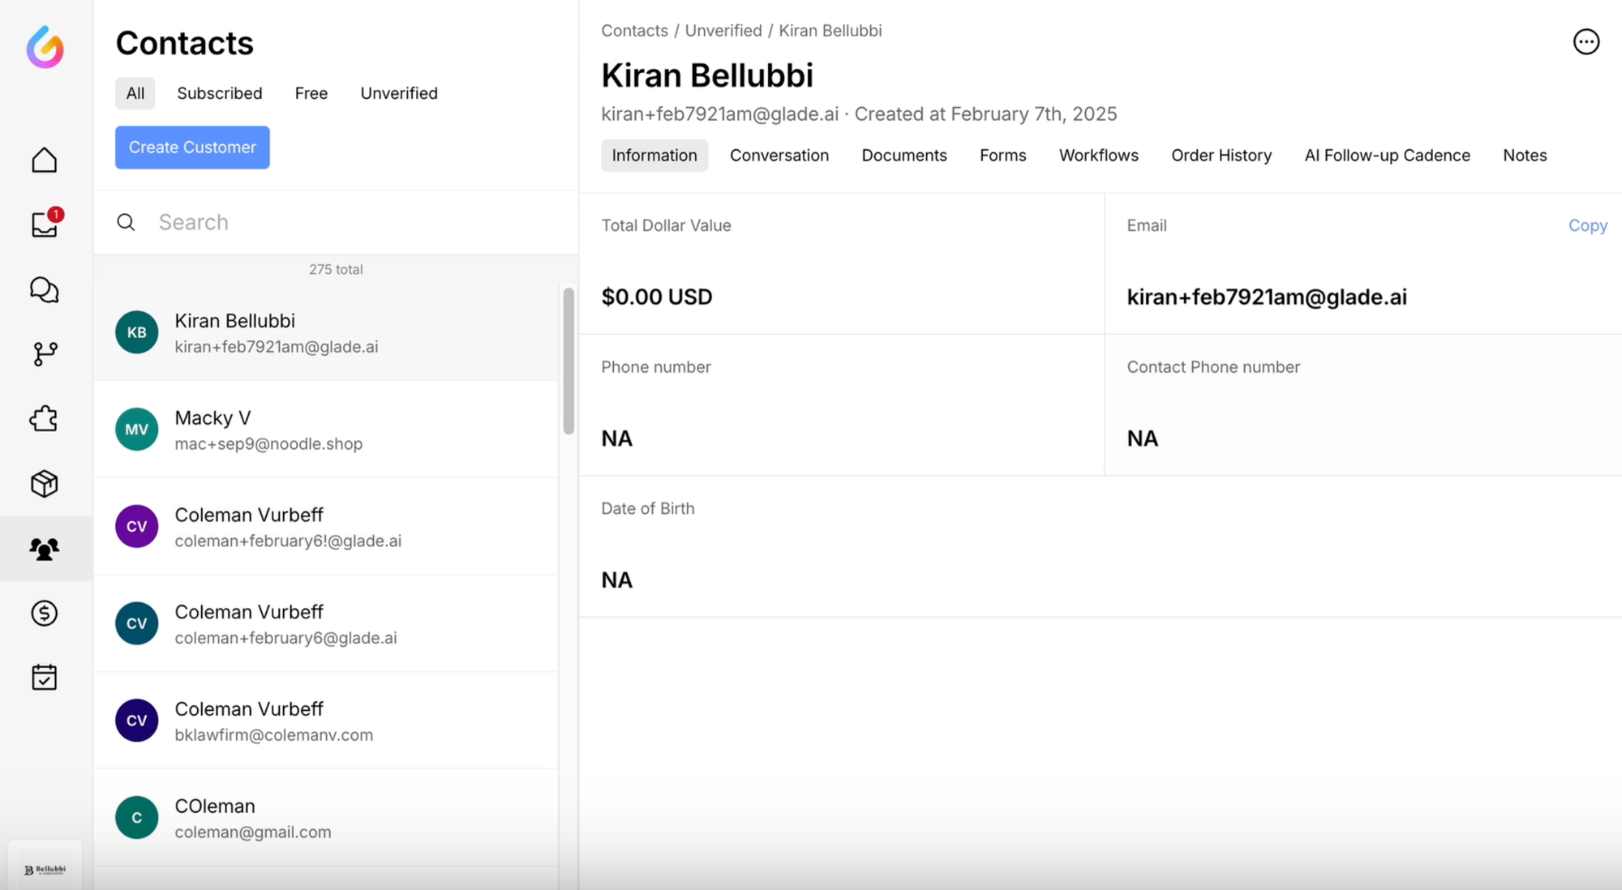The height and width of the screenshot is (890, 1622).
Task: Open the inbox icon with notification badge
Action: click(45, 225)
